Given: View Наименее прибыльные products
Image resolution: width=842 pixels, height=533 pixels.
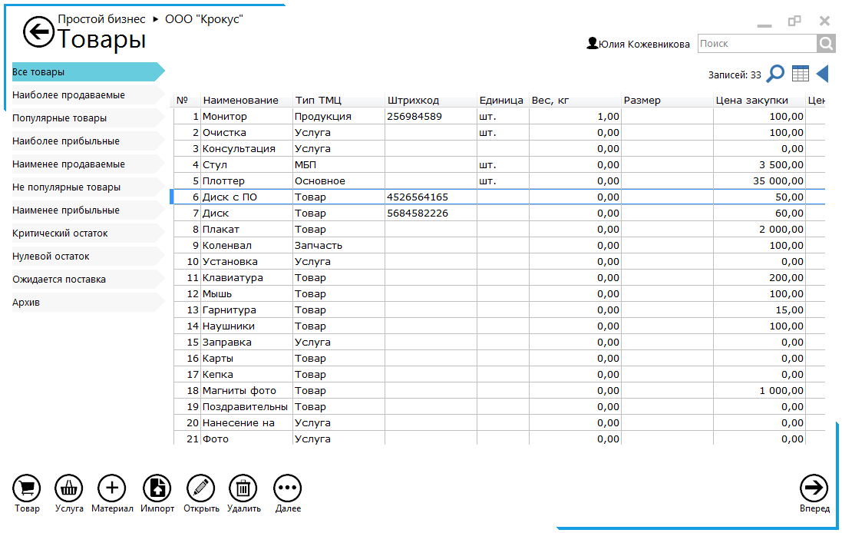Looking at the screenshot, I should tap(88, 210).
